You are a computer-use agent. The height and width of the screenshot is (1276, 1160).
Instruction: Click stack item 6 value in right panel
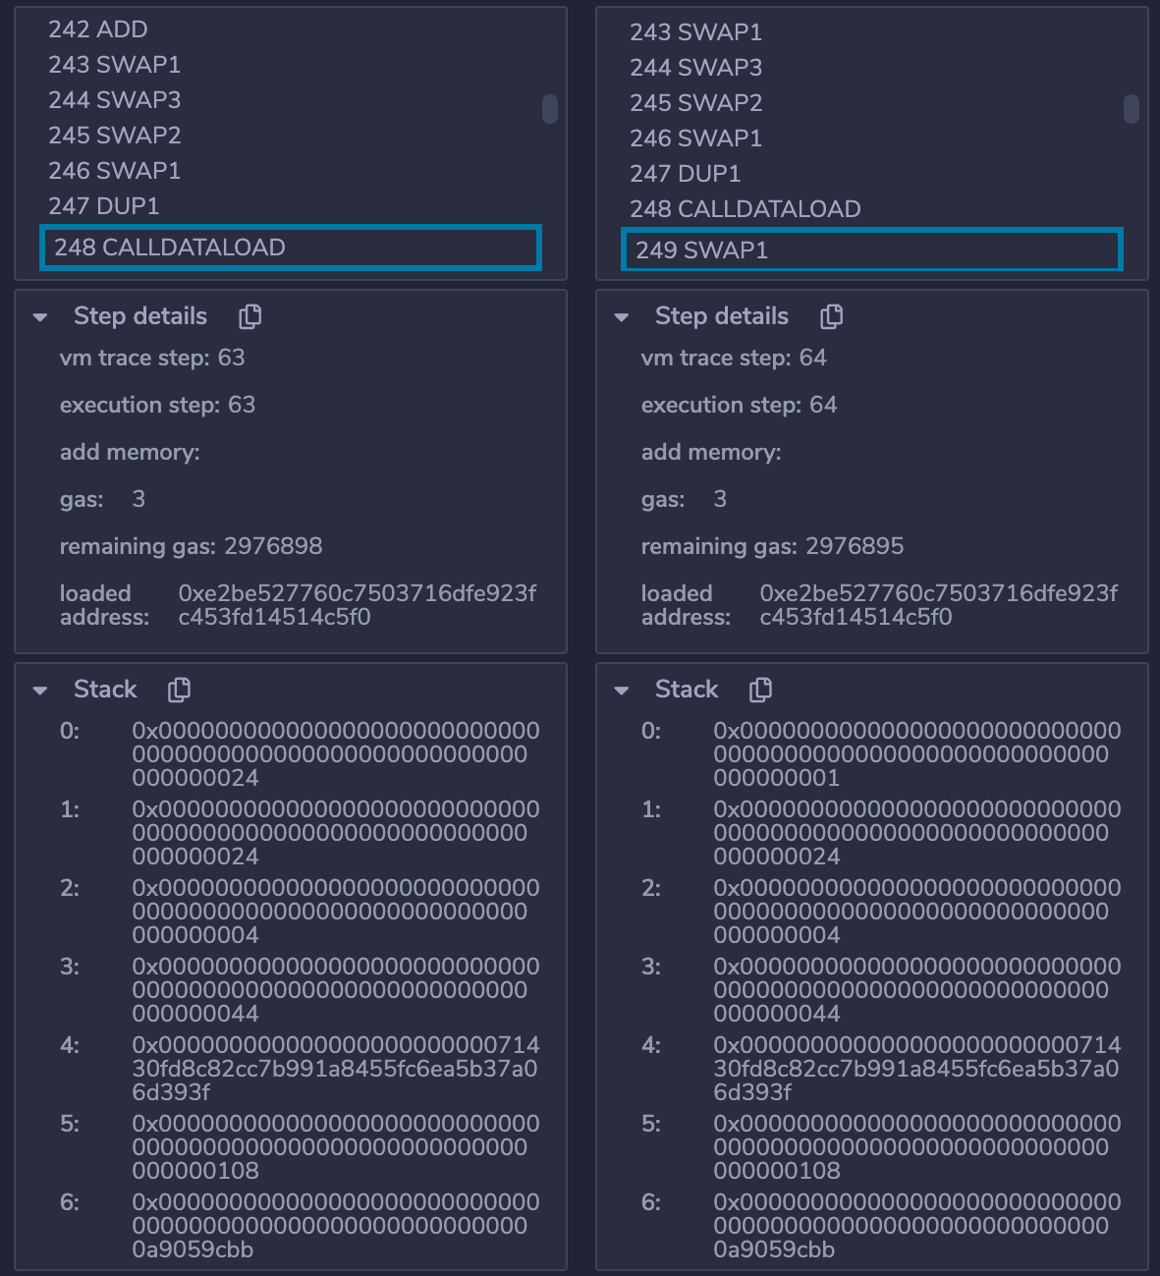point(916,1226)
